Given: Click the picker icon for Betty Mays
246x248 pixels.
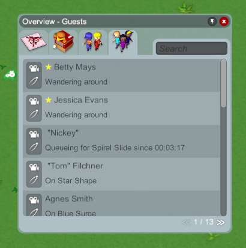Looking at the screenshot, I should click(x=34, y=81).
